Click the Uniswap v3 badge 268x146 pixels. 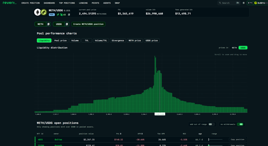click(63, 15)
